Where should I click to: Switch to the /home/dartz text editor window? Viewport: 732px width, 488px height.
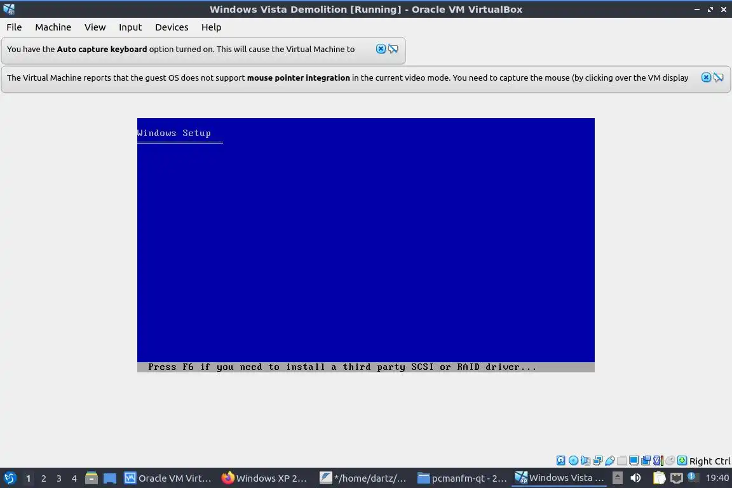pyautogui.click(x=363, y=478)
